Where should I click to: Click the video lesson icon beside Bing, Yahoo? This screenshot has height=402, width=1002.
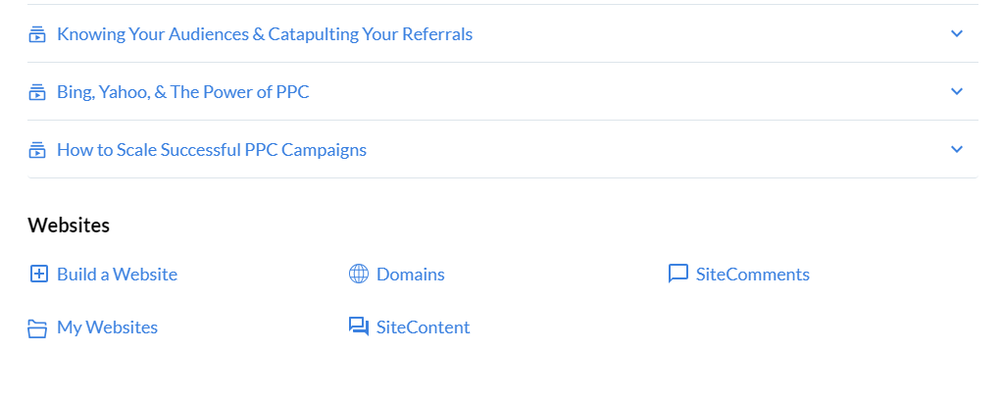37,93
